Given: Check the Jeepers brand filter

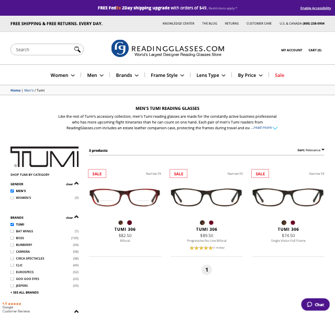Looking at the screenshot, I should pyautogui.click(x=12, y=286).
